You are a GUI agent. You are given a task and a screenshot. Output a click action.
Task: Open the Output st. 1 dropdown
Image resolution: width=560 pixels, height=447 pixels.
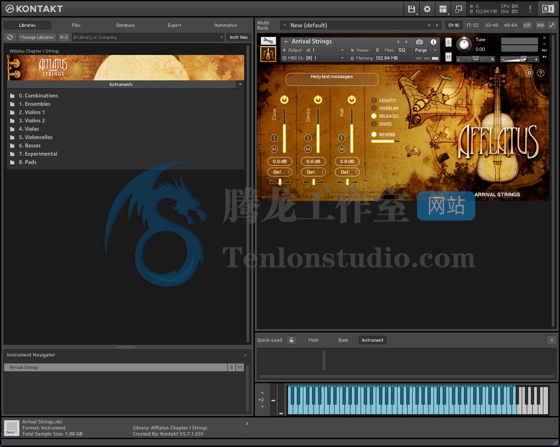click(313, 50)
